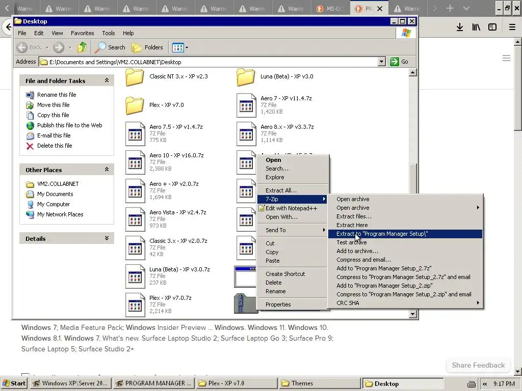Click Delete this file
522x391 pixels.
point(55,146)
